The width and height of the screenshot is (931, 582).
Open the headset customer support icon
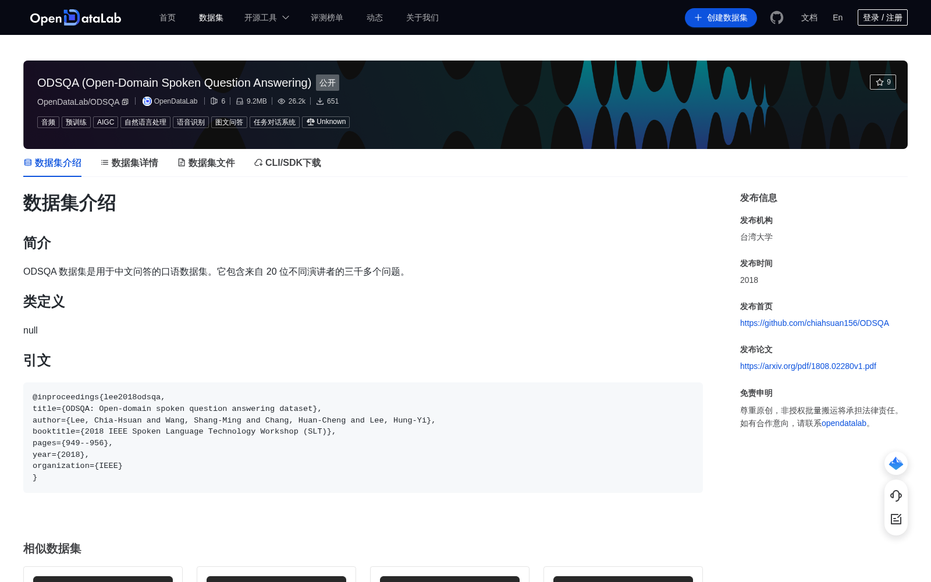pyautogui.click(x=896, y=496)
